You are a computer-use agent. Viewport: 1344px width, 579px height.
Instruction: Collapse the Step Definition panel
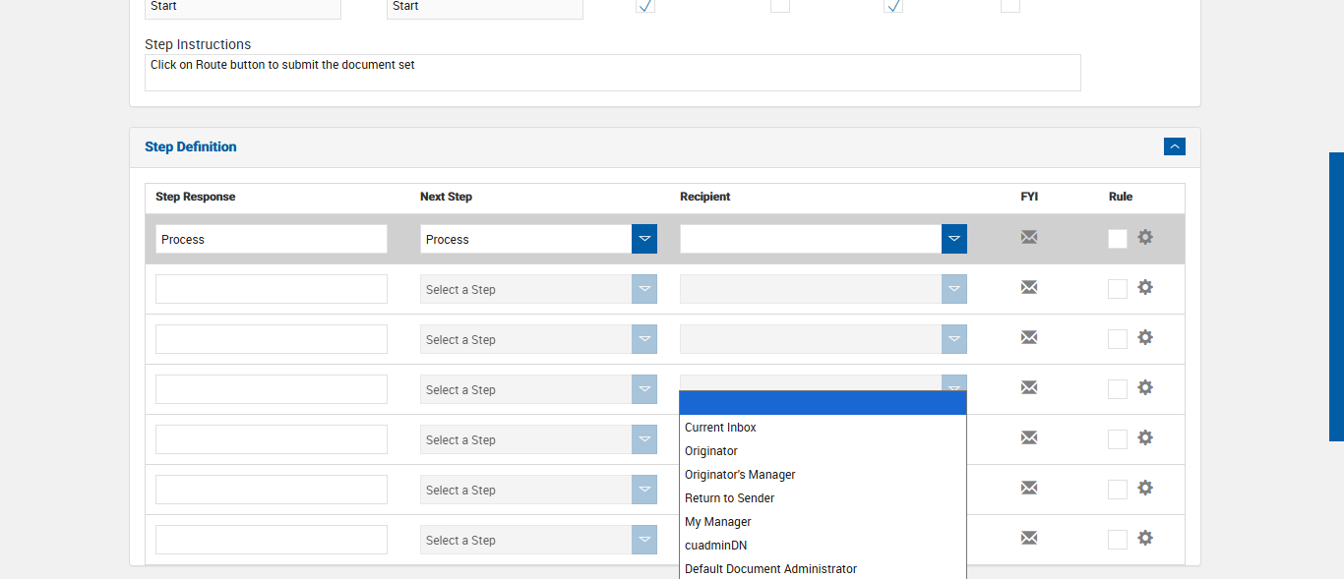pos(1174,146)
